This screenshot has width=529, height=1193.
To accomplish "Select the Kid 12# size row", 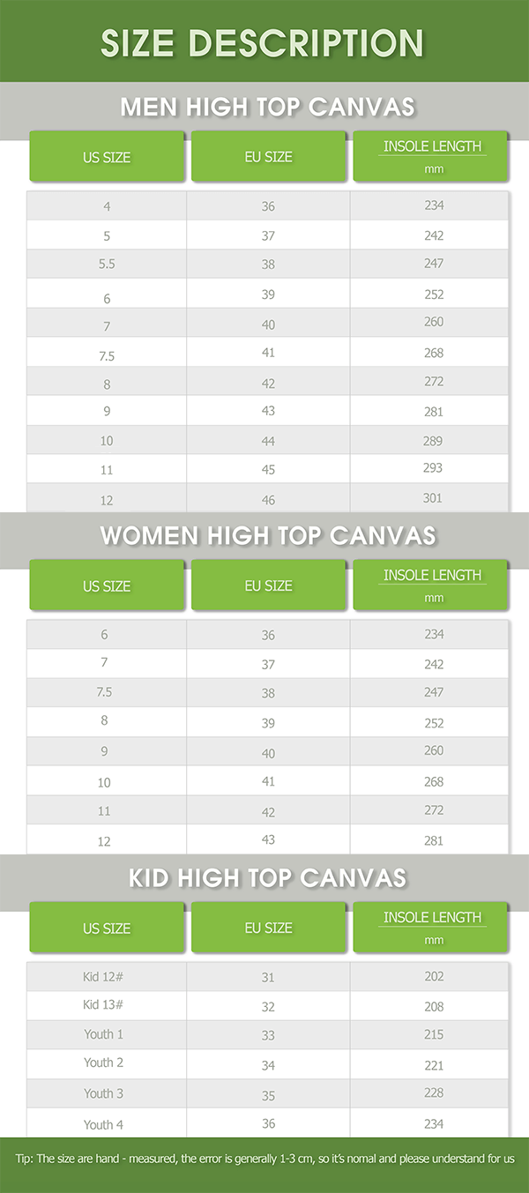I will pos(268,977).
